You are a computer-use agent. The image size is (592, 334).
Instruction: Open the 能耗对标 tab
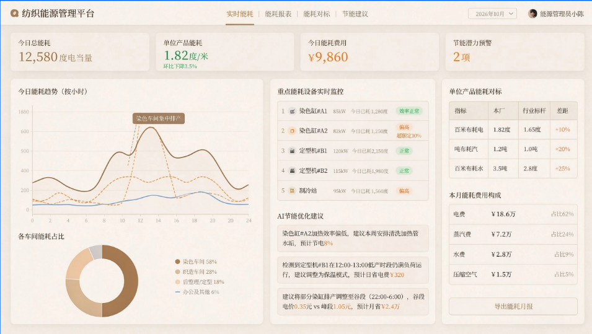(x=317, y=14)
